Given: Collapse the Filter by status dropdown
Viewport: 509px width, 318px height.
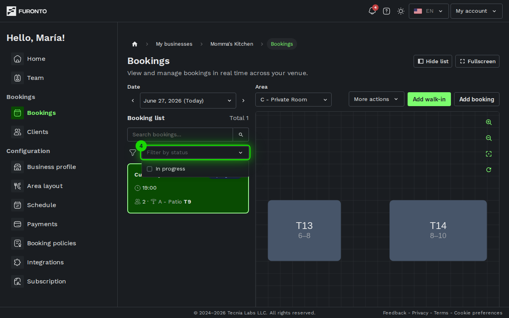Looking at the screenshot, I should tap(195, 152).
